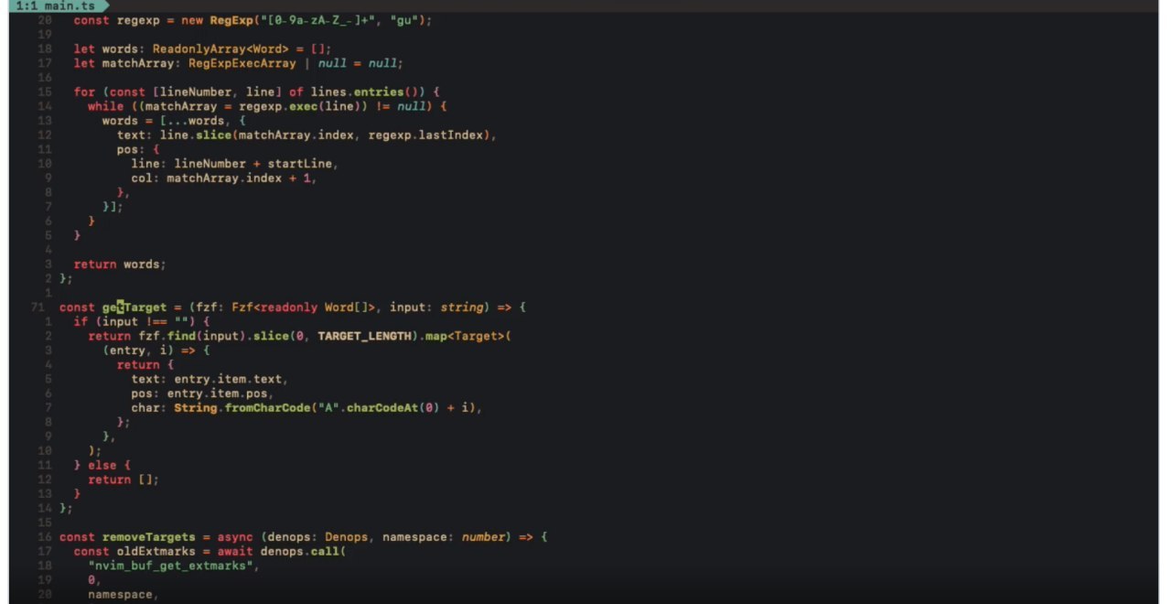The height and width of the screenshot is (604, 1171).
Task: Click the "gu" regex flags string
Action: coord(404,20)
